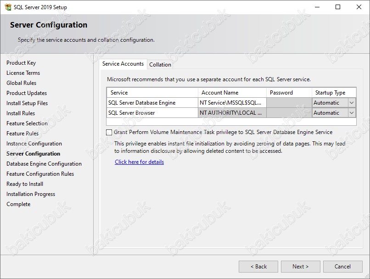Click the Feature Rules step

pos(22,134)
